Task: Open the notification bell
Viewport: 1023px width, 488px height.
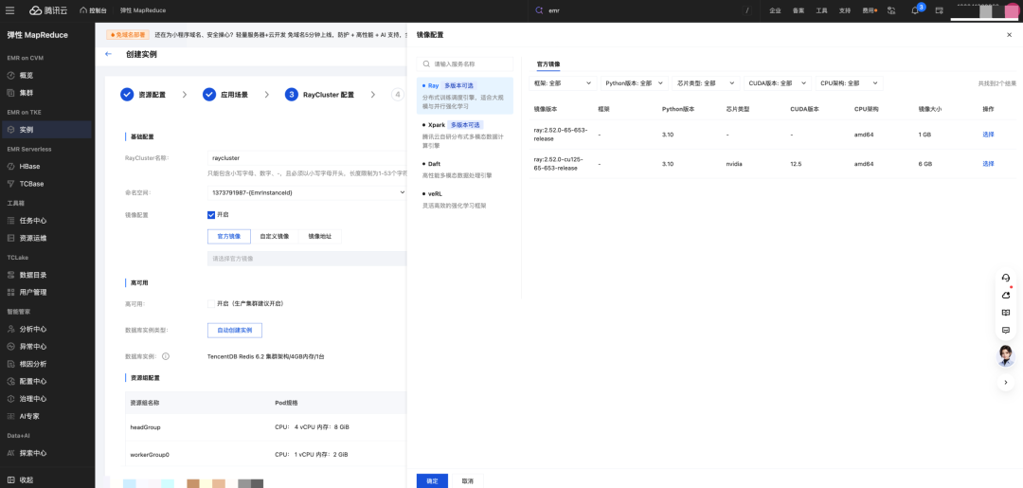Action: (915, 10)
